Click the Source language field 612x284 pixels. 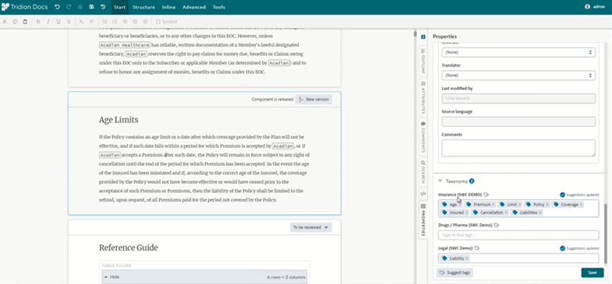[519, 122]
